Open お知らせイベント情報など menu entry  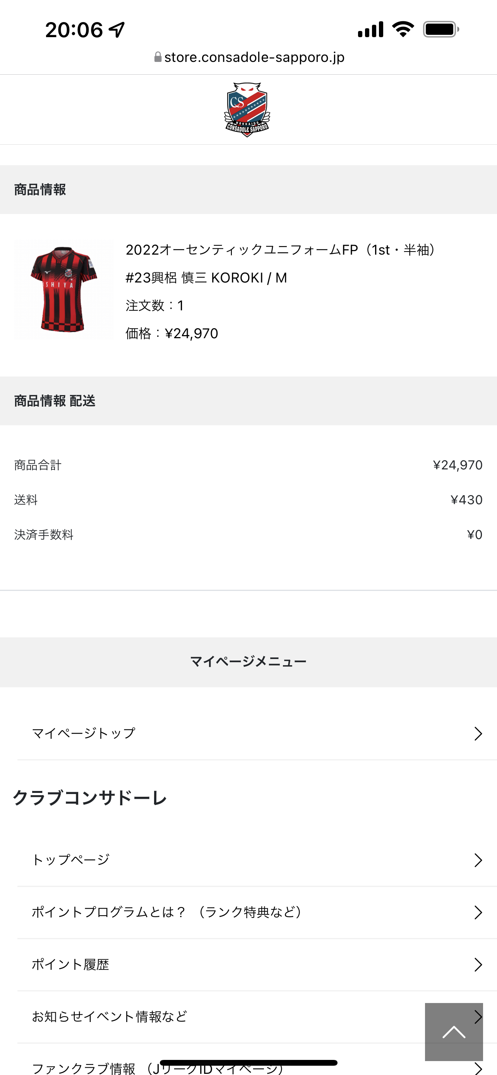pyautogui.click(x=110, y=1017)
